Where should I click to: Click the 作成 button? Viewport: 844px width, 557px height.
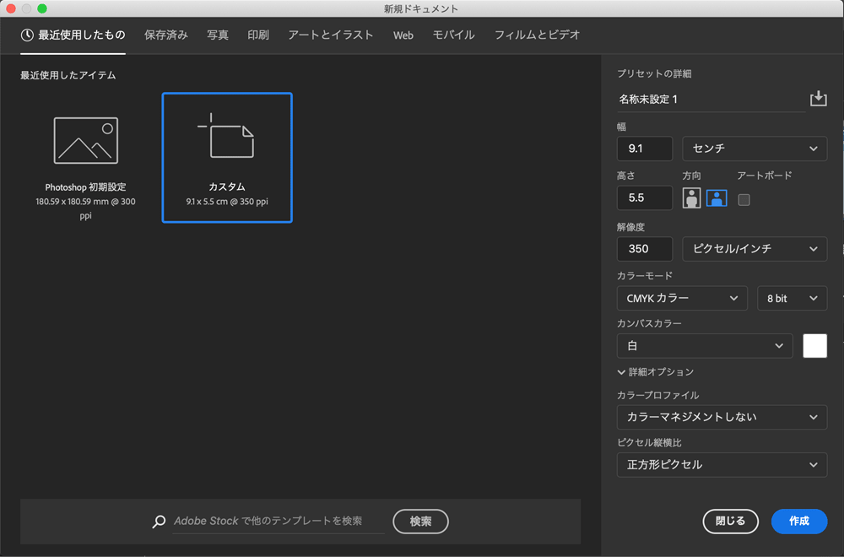(x=798, y=522)
